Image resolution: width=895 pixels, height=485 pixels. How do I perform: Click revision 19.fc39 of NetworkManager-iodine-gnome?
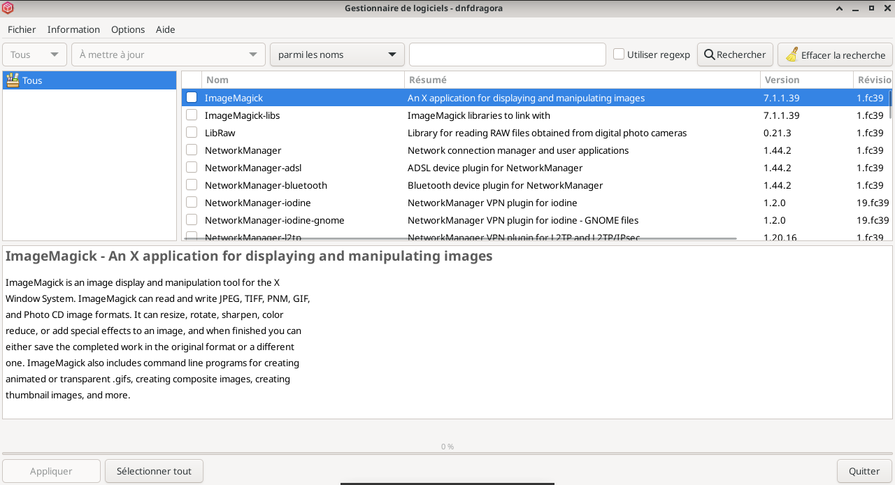tap(873, 220)
